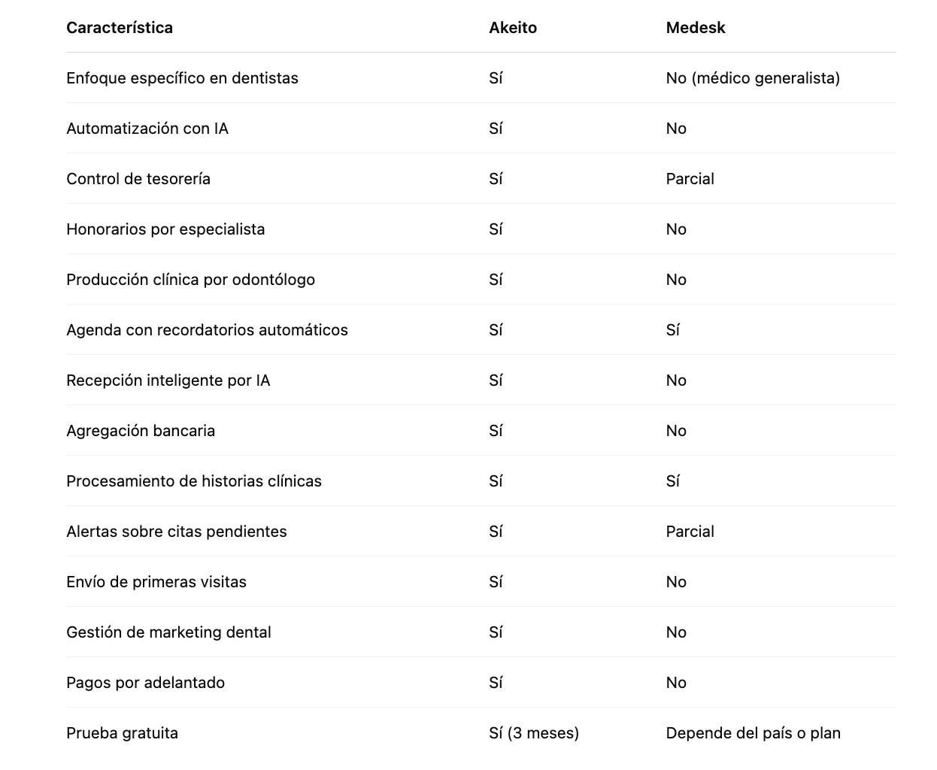Click Medesk's 'Parcial' value for Control de tesorería
The width and height of the screenshot is (937, 770).
pos(690,179)
